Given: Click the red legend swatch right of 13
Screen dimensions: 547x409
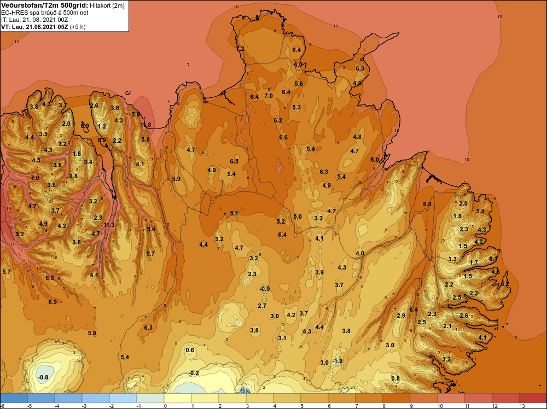Looking at the screenshot, I should point(533,398).
